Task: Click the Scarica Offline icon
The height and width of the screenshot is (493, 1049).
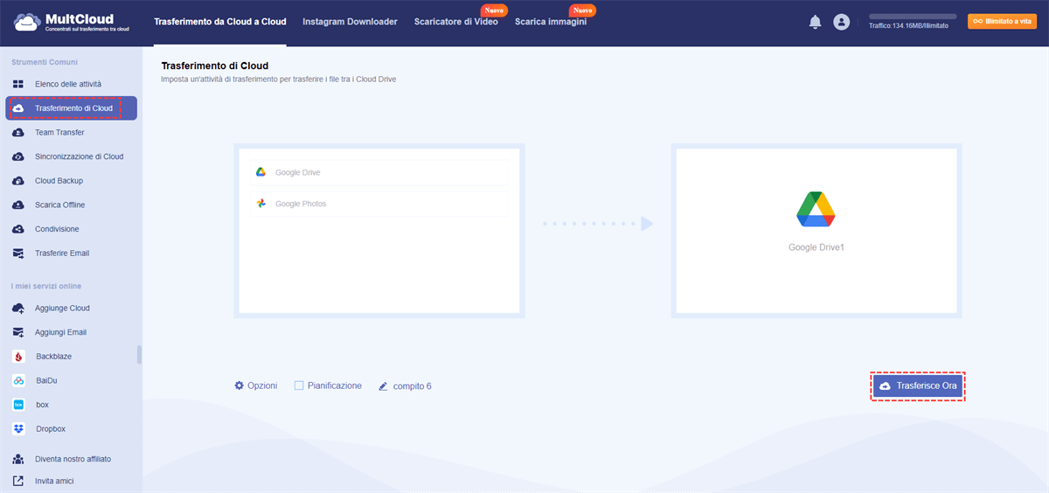Action: (x=17, y=205)
